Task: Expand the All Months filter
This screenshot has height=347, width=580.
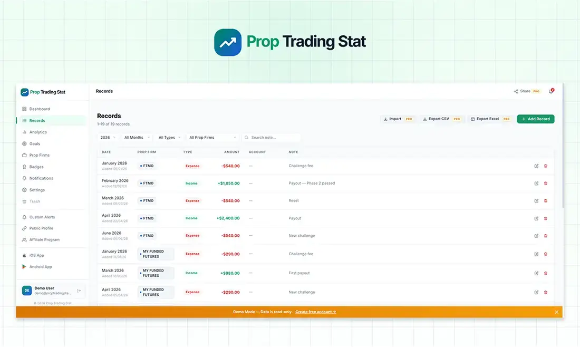Action: 136,137
